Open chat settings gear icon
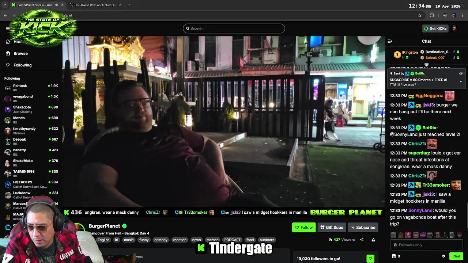Image resolution: width=468 pixels, height=263 pixels. pos(444,256)
